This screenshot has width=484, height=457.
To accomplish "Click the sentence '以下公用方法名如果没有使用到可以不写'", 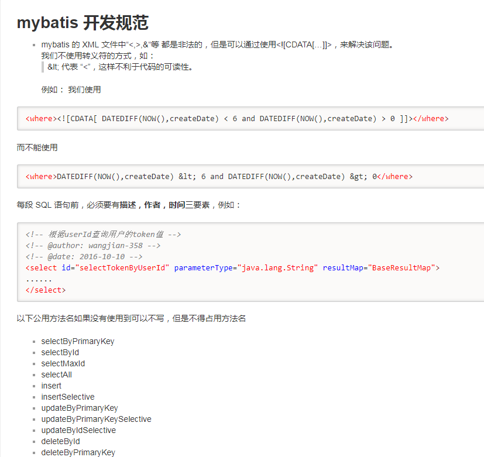I will pos(131,318).
